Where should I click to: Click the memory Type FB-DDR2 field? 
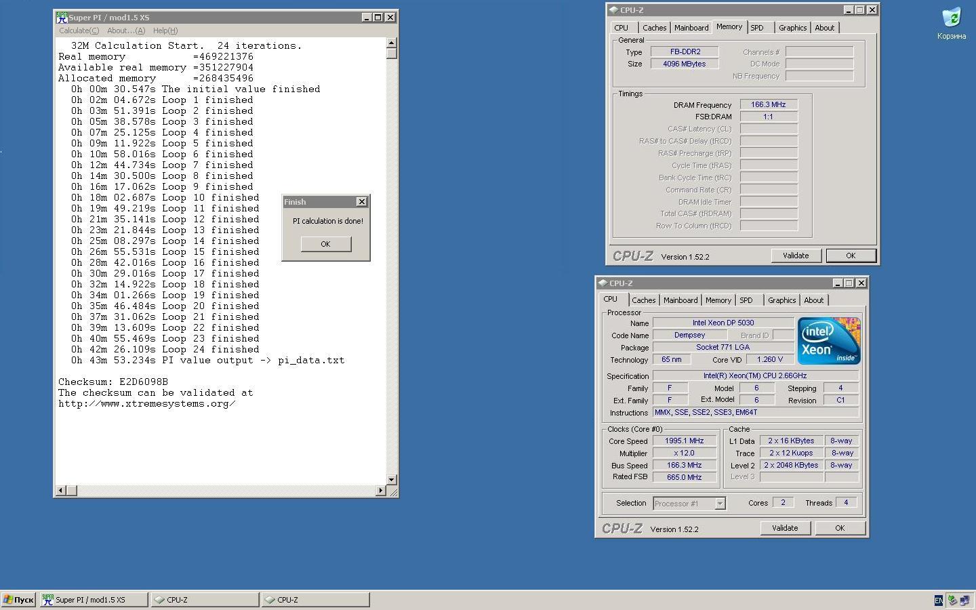point(685,52)
